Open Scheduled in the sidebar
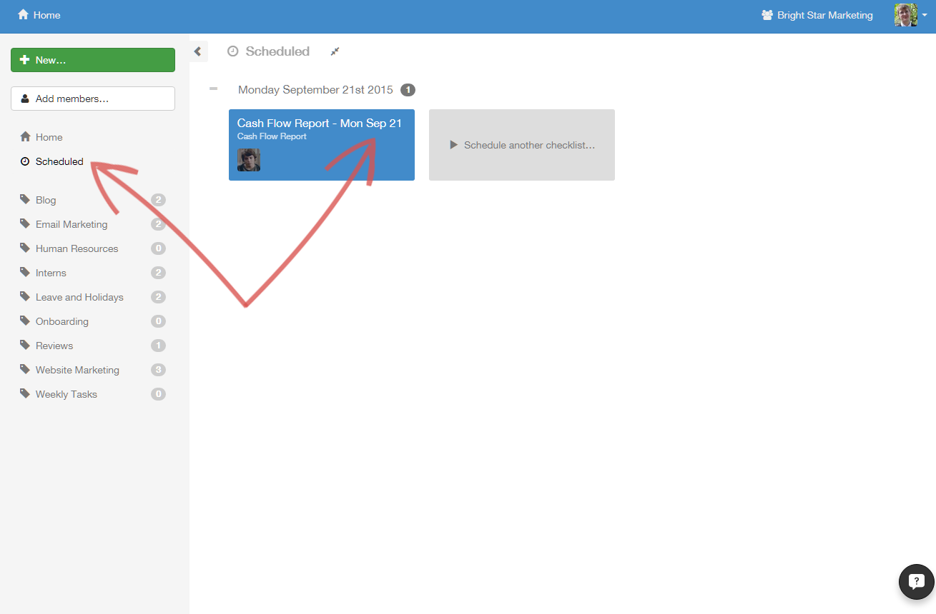 pyautogui.click(x=59, y=161)
